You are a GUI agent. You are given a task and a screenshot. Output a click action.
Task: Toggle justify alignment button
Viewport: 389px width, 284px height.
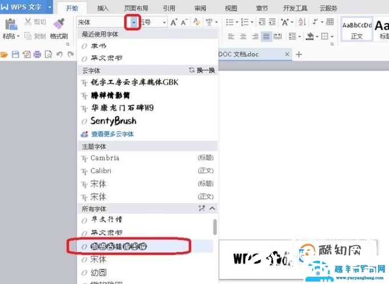coord(266,36)
